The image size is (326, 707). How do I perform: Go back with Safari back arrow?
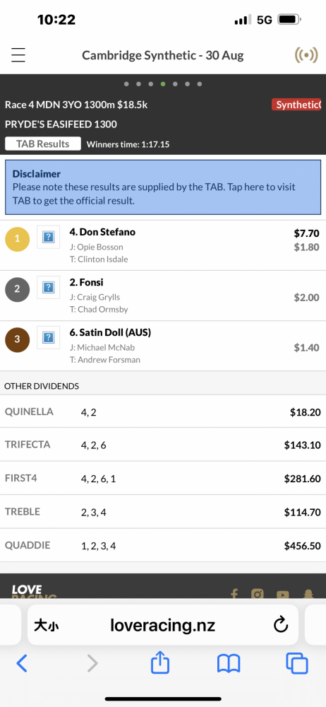22,663
